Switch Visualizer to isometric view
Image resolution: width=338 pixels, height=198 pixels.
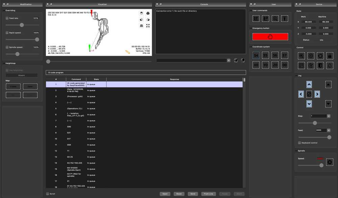[x=148, y=14]
